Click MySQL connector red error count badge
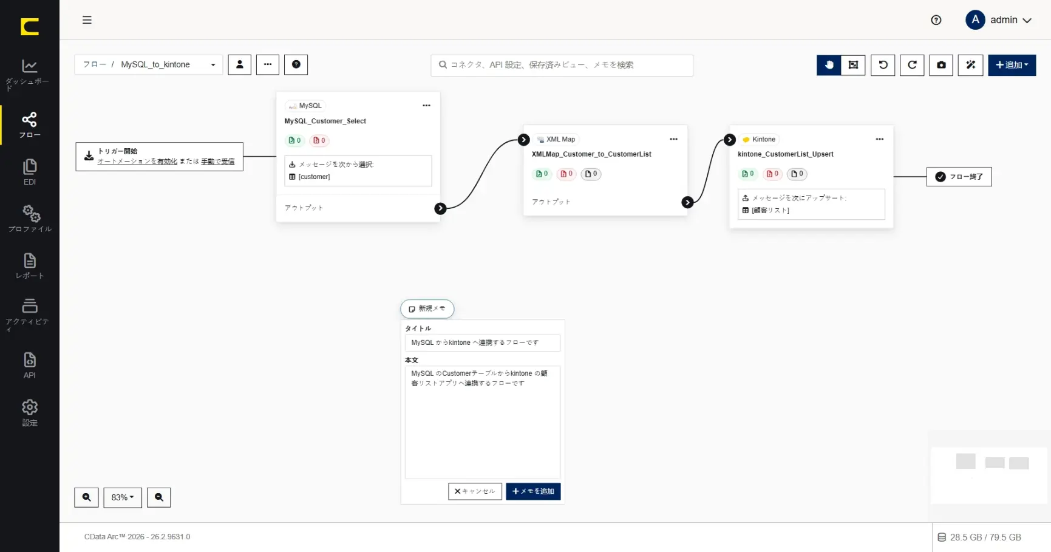 (319, 140)
